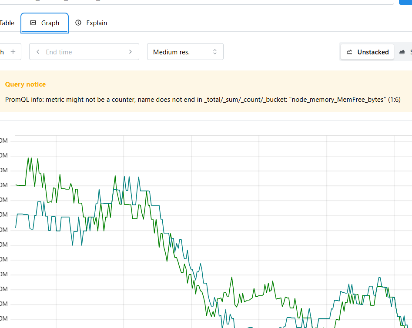Click the blue execute button at top right

[405, 2]
